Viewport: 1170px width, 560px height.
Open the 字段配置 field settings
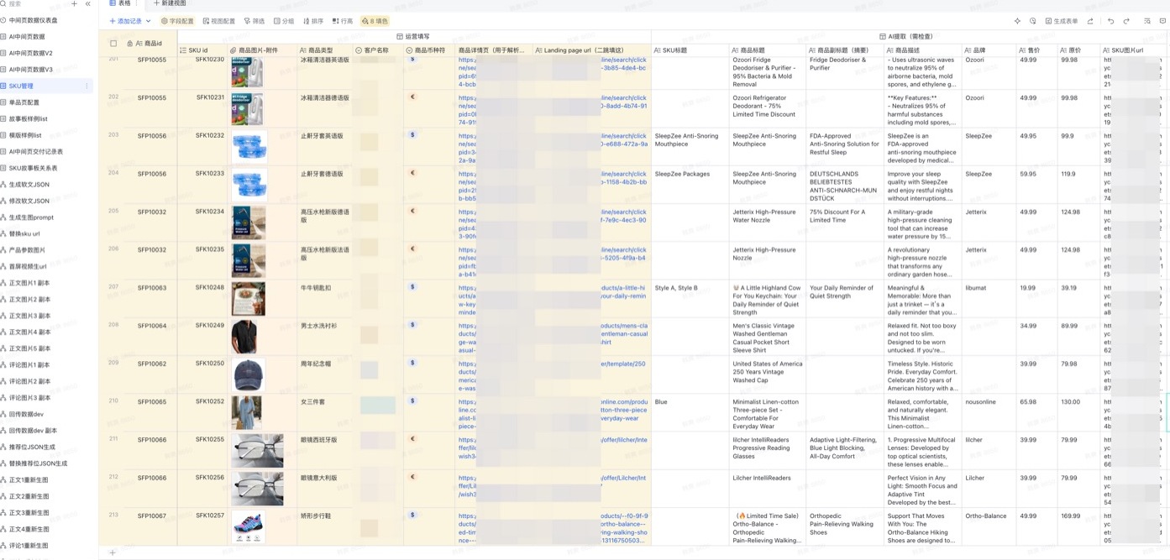coord(177,21)
